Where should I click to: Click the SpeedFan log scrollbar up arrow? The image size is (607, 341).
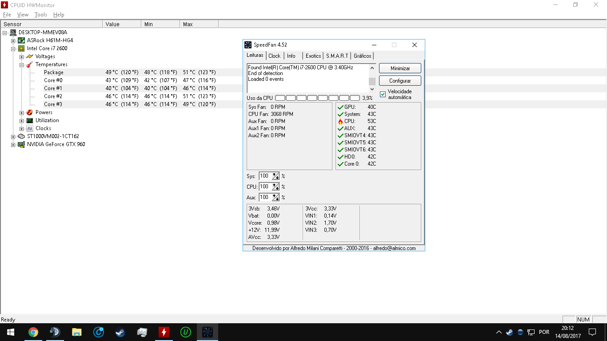pos(372,67)
